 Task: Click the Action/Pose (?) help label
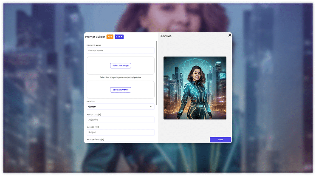(95, 139)
